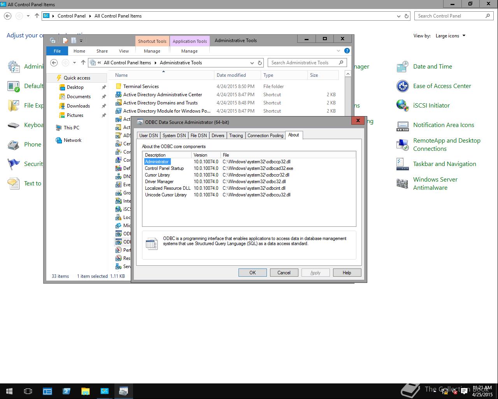498x399 pixels.
Task: Switch to User DSN tab
Action: pyautogui.click(x=149, y=136)
